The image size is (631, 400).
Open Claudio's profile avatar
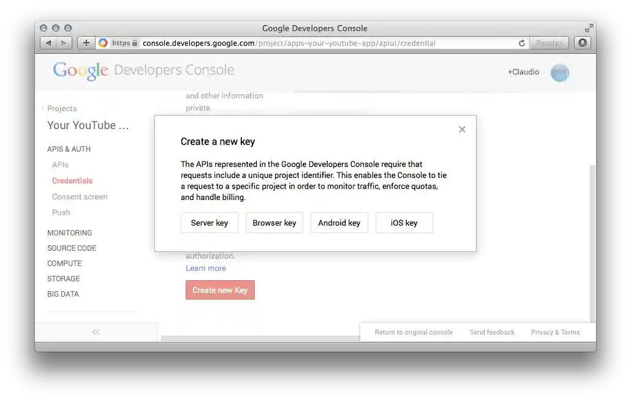tap(560, 72)
